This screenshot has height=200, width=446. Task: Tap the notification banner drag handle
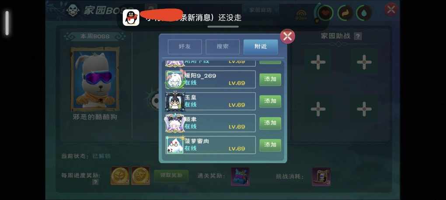click(x=223, y=27)
